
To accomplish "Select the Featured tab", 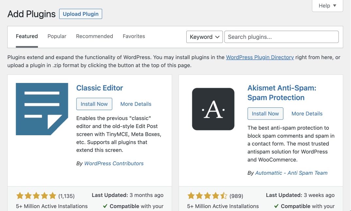I will [27, 36].
